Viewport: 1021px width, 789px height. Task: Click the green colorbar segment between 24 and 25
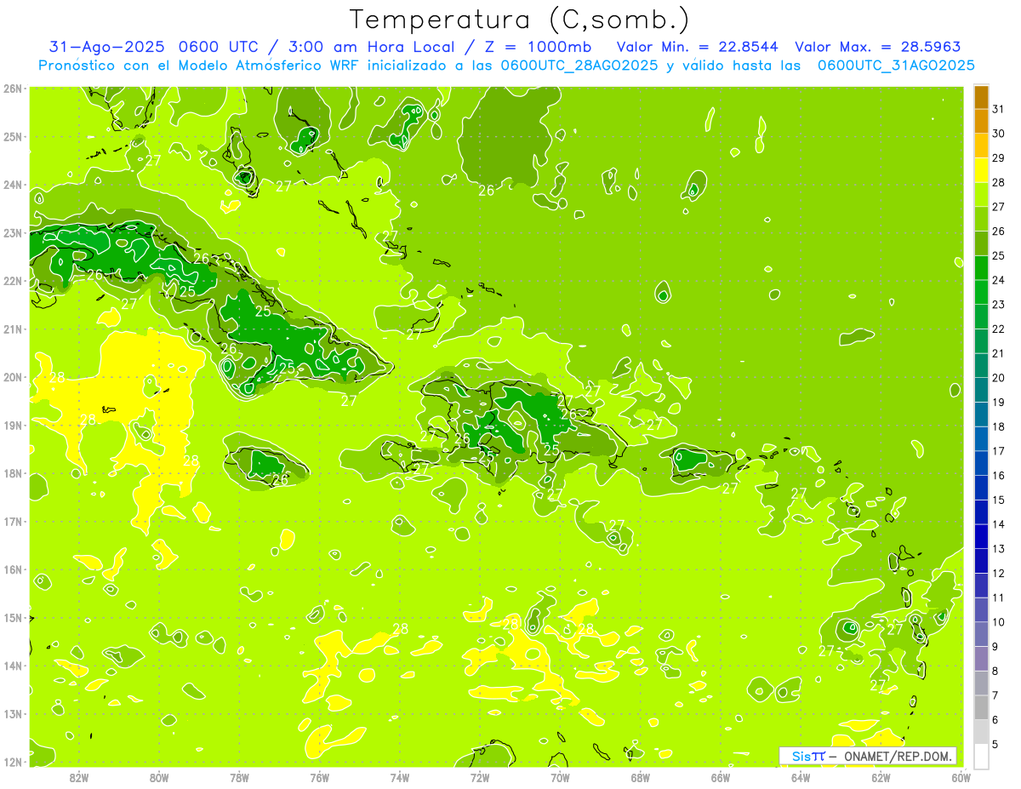981,268
